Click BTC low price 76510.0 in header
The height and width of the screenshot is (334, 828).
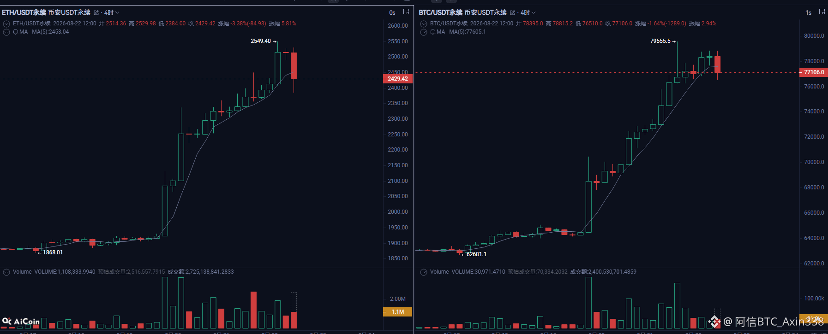coord(593,23)
